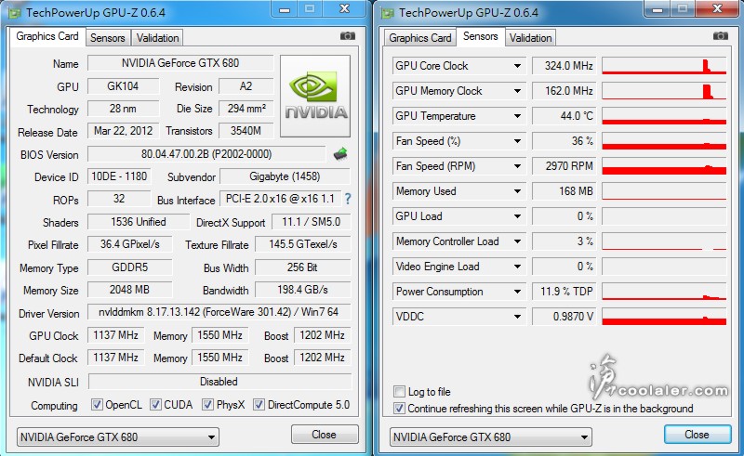Click the Driver Version field
Screen dimensions: 744x456
219,312
